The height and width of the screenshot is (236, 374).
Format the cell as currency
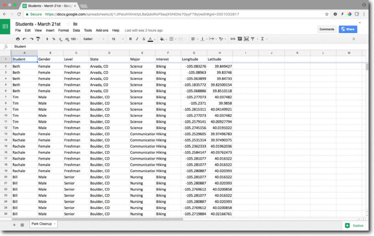point(47,39)
